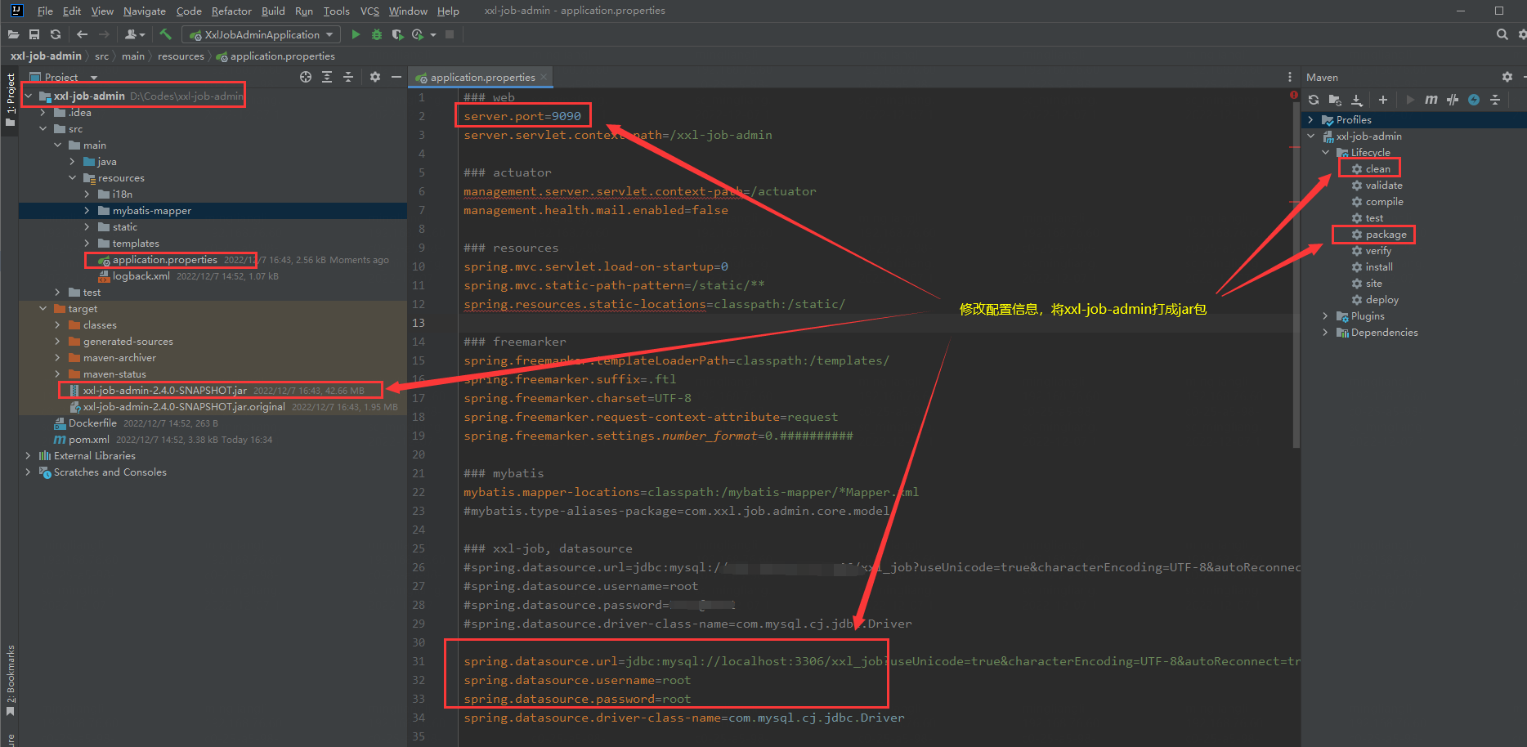1527x747 pixels.
Task: Select the application.properties editor tab
Action: coord(482,78)
